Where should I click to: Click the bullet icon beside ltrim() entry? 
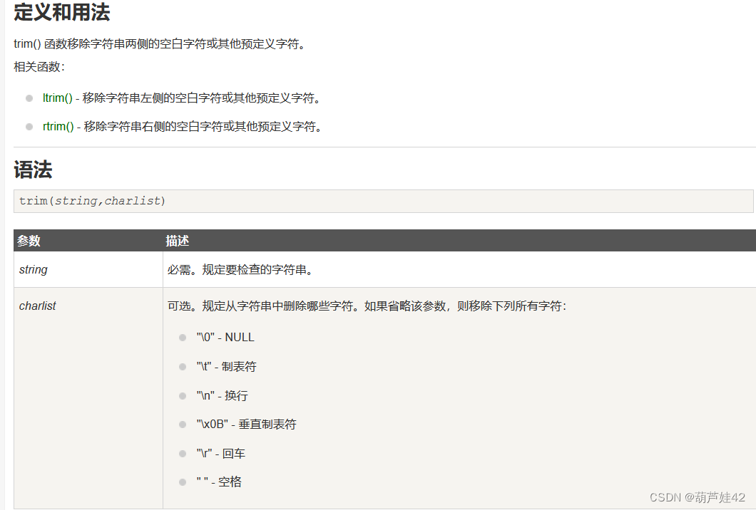coord(29,98)
